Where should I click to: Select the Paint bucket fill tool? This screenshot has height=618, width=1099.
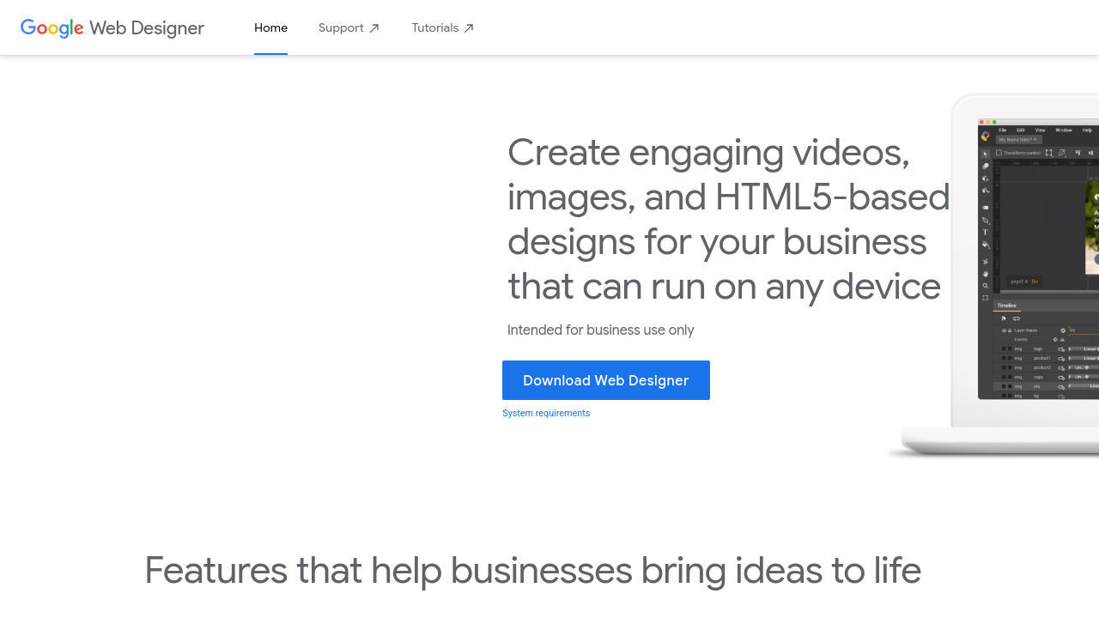986,245
